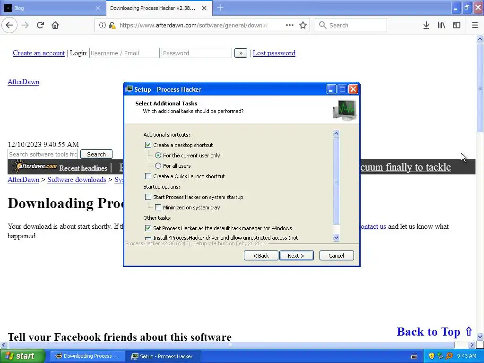Uncheck Set Process Hacker as default task manager
Viewport: 484px width, 363px height.
[148, 228]
